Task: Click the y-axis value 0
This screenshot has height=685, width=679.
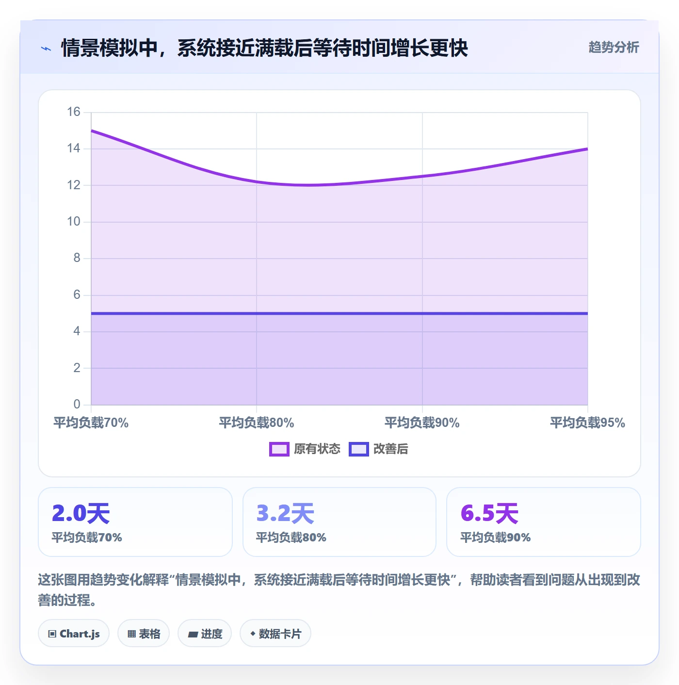Action: pyautogui.click(x=77, y=405)
